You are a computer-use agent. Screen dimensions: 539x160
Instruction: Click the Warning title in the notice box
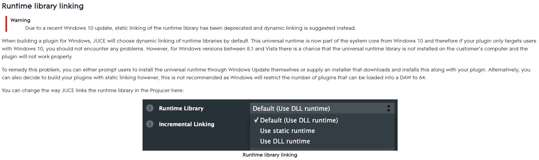(20, 20)
